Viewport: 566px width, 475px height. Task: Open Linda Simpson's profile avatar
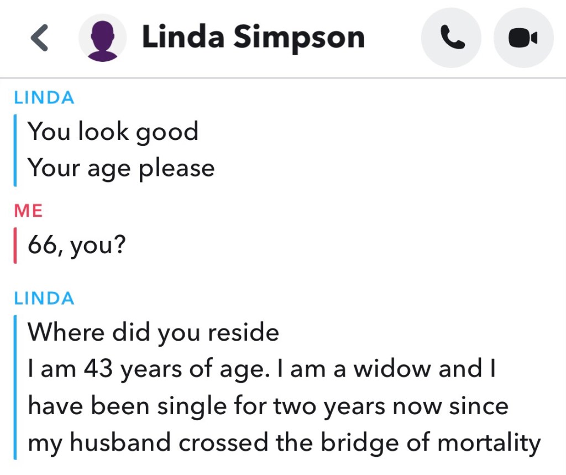pos(102,38)
